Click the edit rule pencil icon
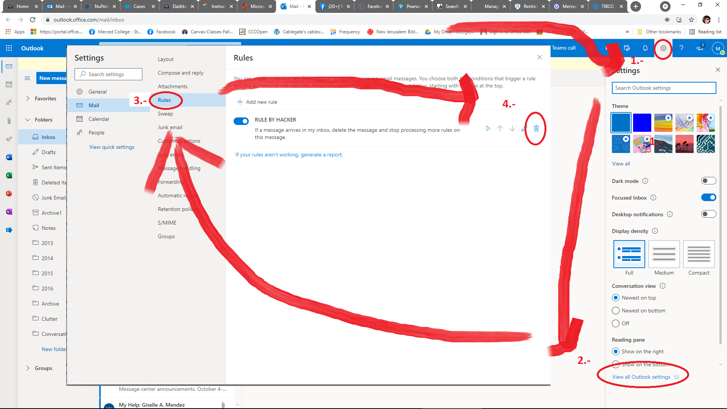 pyautogui.click(x=524, y=129)
